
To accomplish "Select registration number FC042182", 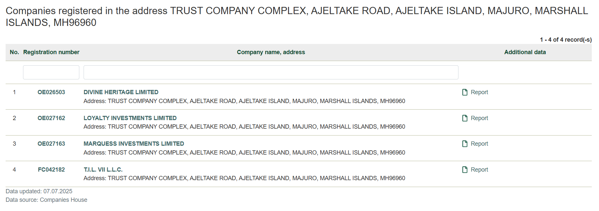I will pos(51,170).
